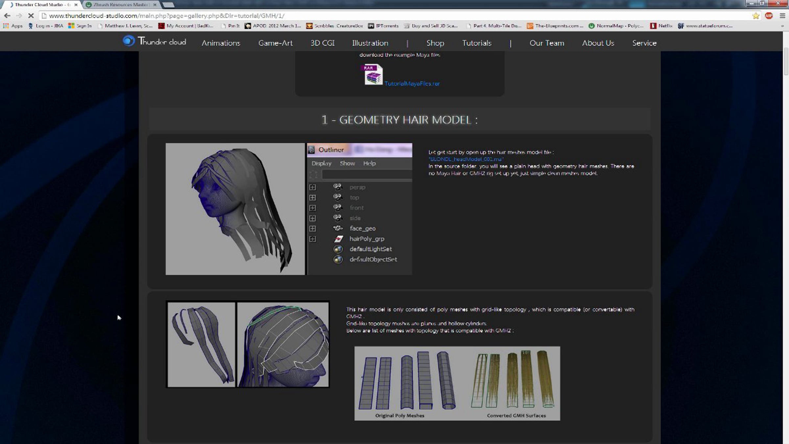Image resolution: width=789 pixels, height=444 pixels.
Task: Expand the persp node in Outliner
Action: [312, 187]
